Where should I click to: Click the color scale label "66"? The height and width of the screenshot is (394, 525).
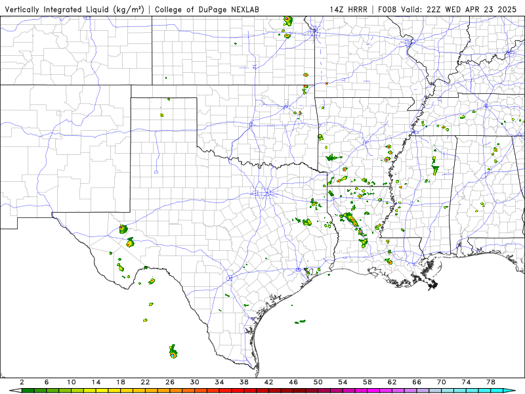pos(417,382)
